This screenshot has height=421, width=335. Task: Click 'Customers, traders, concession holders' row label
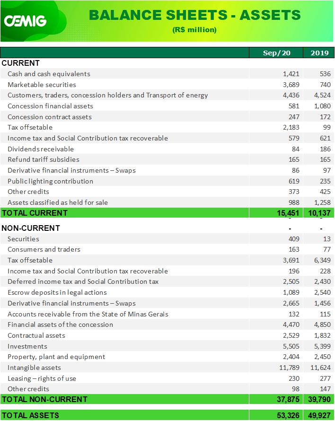click(x=108, y=95)
